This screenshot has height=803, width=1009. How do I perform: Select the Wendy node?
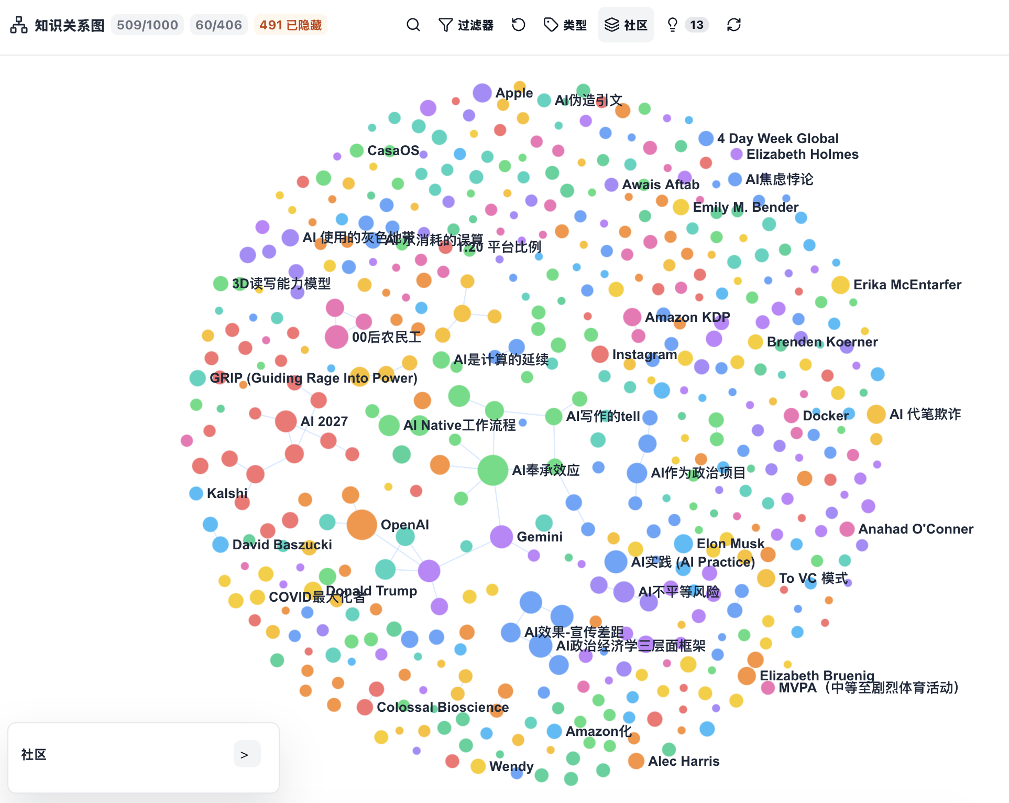478,766
